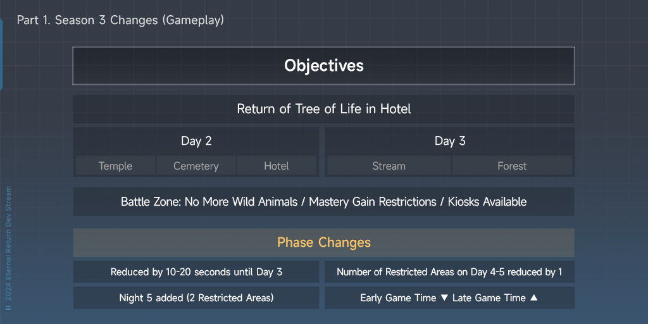Click the up triangle after Late Game Time
648x324 pixels.
533,297
